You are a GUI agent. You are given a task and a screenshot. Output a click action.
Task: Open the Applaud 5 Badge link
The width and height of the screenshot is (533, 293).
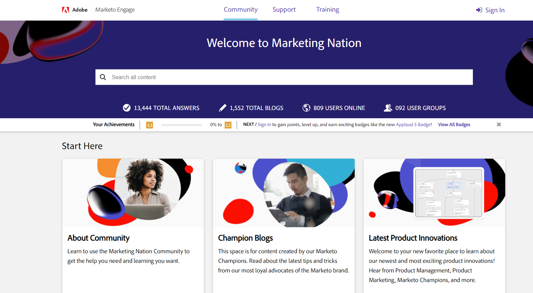413,125
